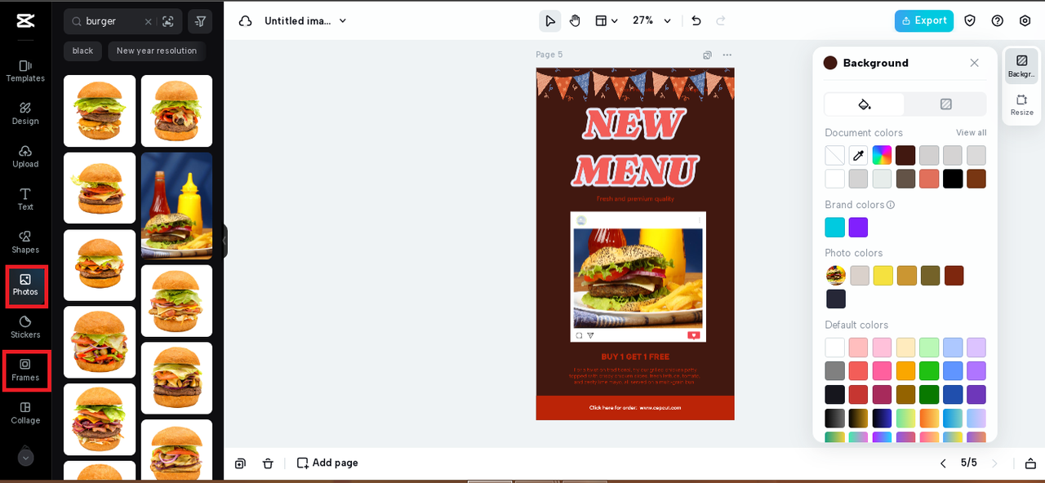This screenshot has height=483, width=1045.
Task: Open the layout grid dropdown
Action: (606, 20)
